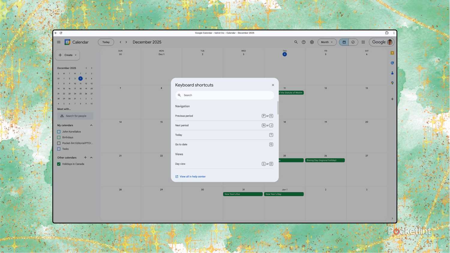450x253 pixels.
Task: Open the main navigation hamburger menu
Action: click(x=59, y=42)
